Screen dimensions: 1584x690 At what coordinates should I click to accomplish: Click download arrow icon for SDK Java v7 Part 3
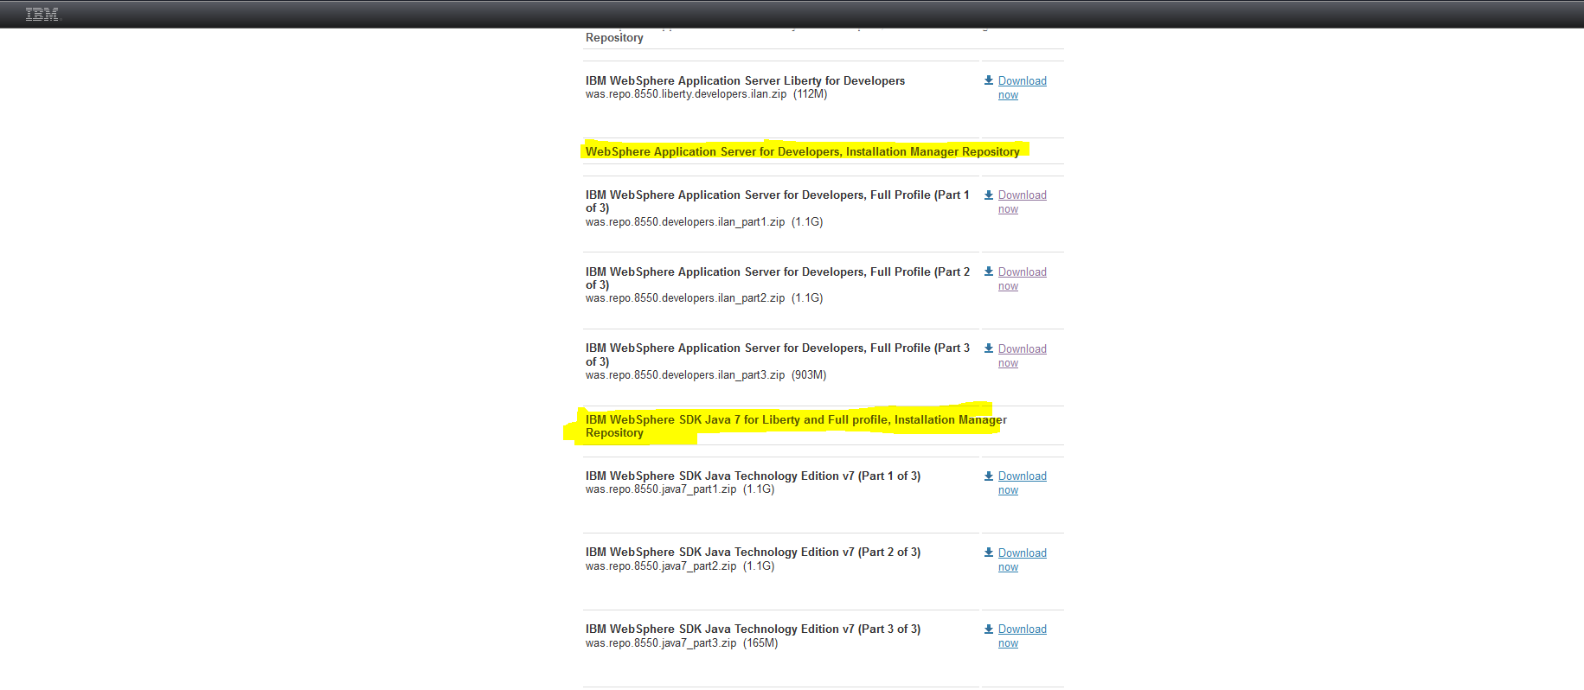tap(989, 629)
